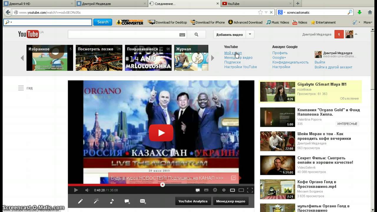Screen dimensions: 377x212
Task: Open Music Videos toolbar item
Action: [x=278, y=22]
